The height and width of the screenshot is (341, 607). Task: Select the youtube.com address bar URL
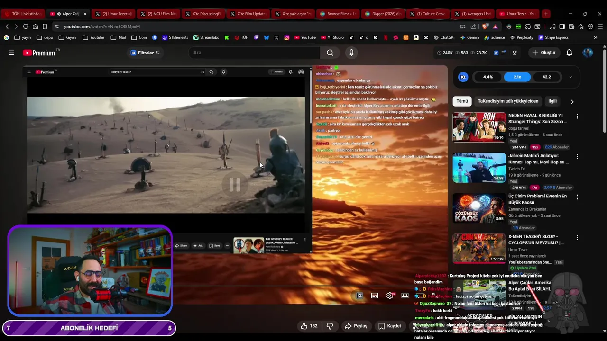tap(102, 27)
